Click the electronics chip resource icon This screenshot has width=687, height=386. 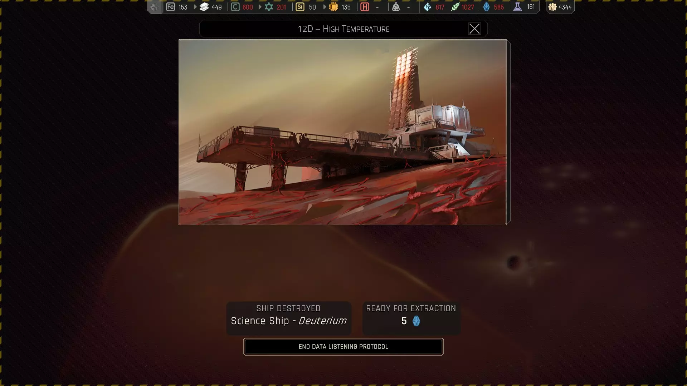point(333,7)
